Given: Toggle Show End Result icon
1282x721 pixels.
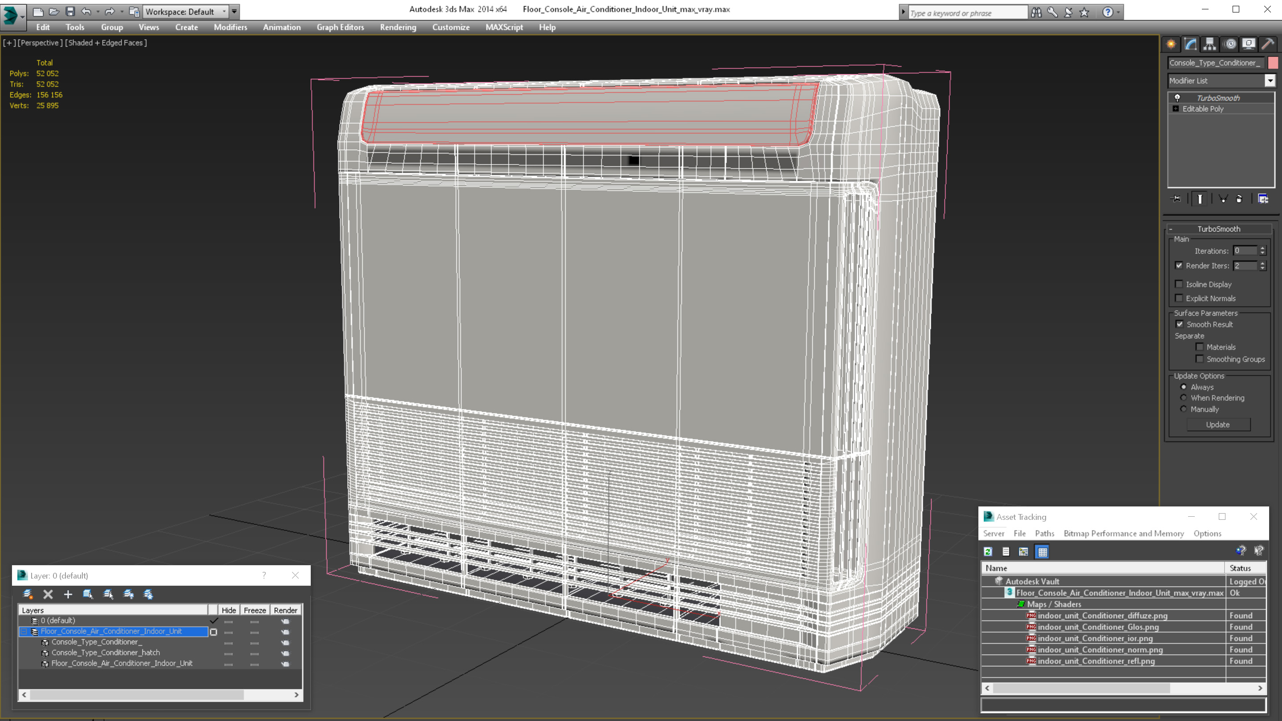Looking at the screenshot, I should click(x=1200, y=199).
